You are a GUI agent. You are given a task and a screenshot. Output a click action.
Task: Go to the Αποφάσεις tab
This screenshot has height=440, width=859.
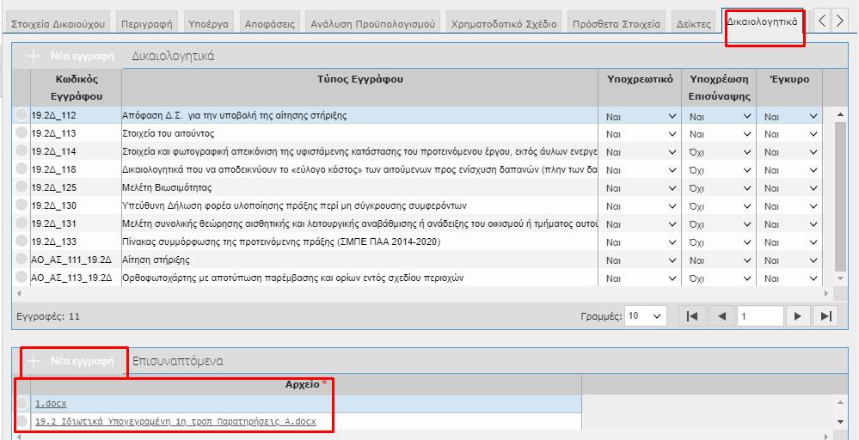[x=269, y=23]
